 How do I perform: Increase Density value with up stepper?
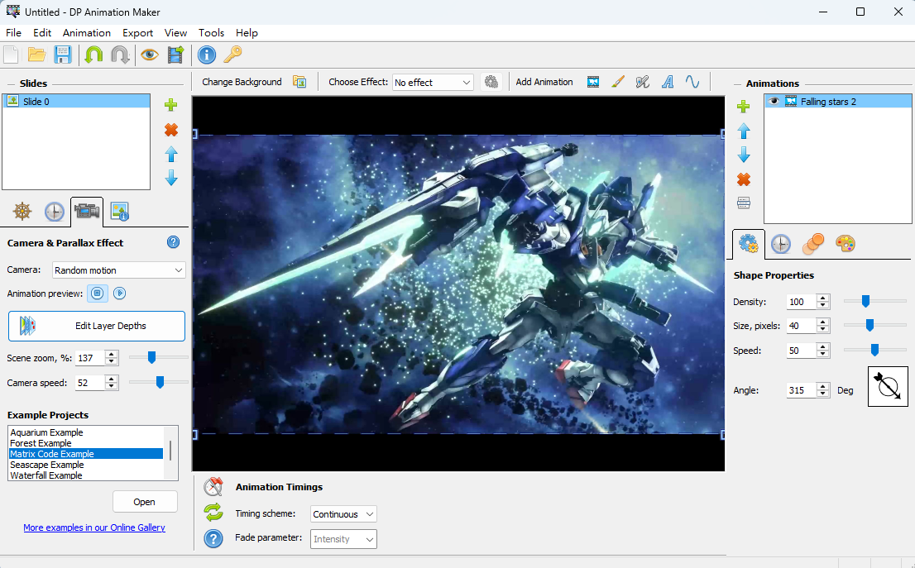pos(823,298)
